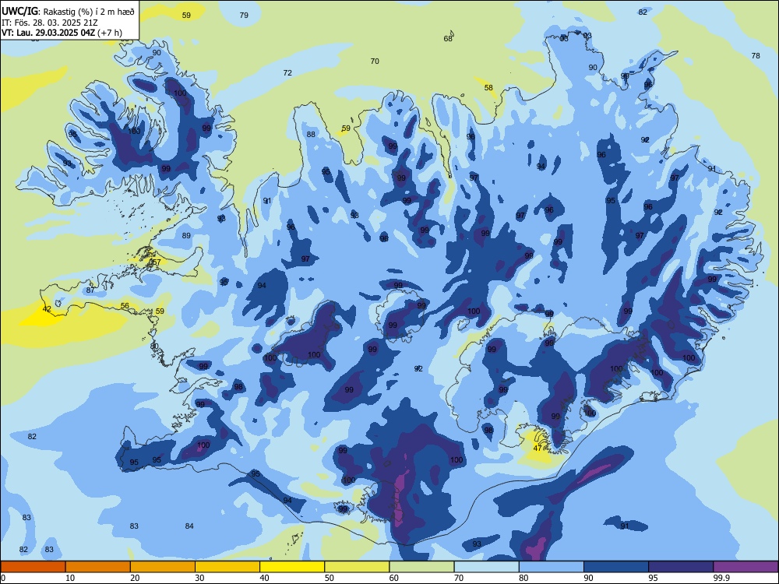Click the humidity value '72' on the map
The width and height of the screenshot is (779, 584).
(287, 73)
